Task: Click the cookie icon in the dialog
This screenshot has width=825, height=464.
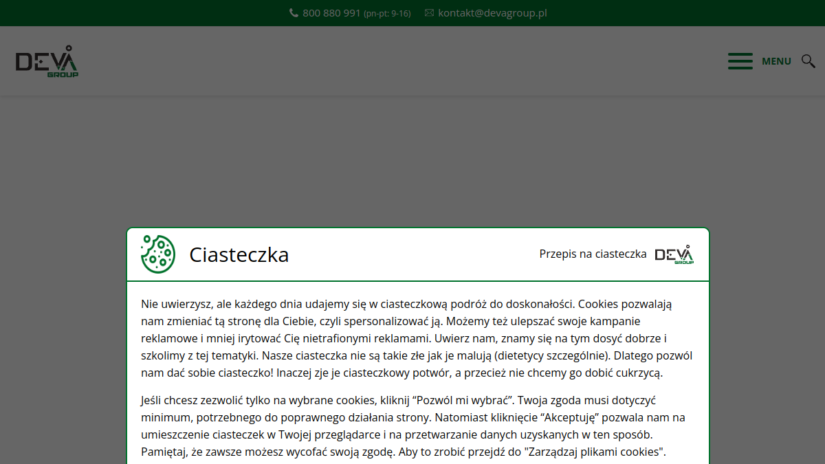Action: click(158, 254)
